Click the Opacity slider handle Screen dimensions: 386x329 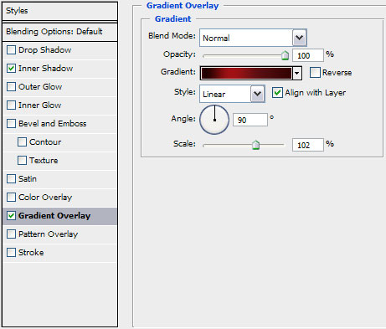tap(285, 55)
